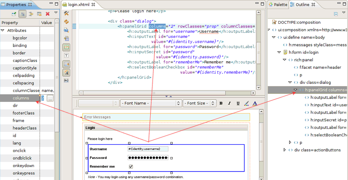
Task: Toggle the show non-visual tags sidebar button
Action: click(67, 47)
